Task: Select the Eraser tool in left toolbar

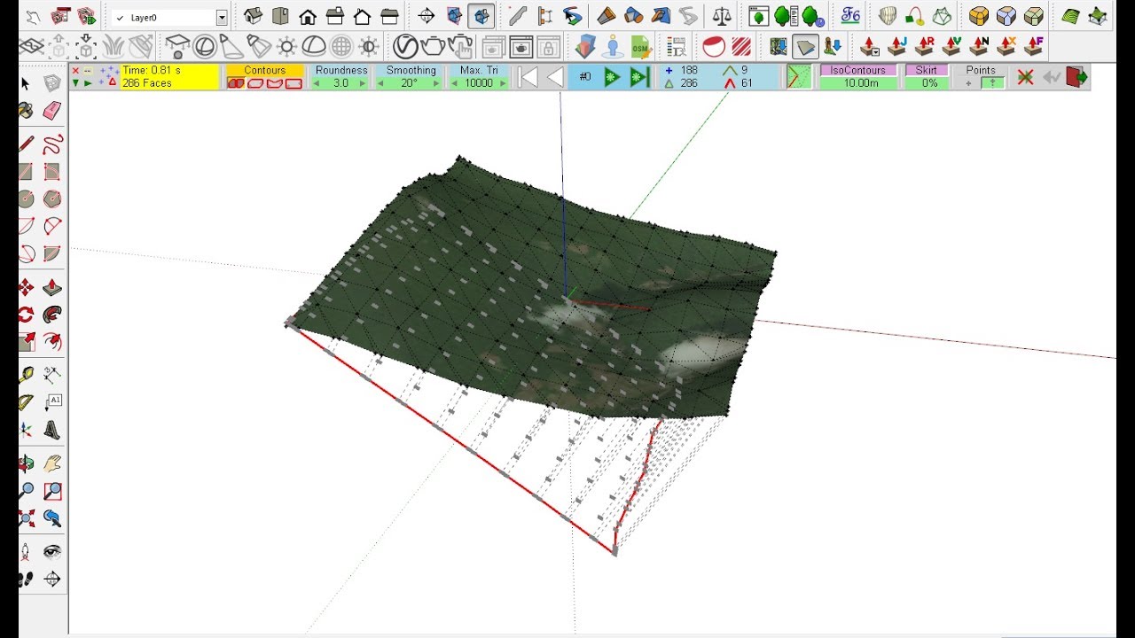Action: click(x=52, y=111)
